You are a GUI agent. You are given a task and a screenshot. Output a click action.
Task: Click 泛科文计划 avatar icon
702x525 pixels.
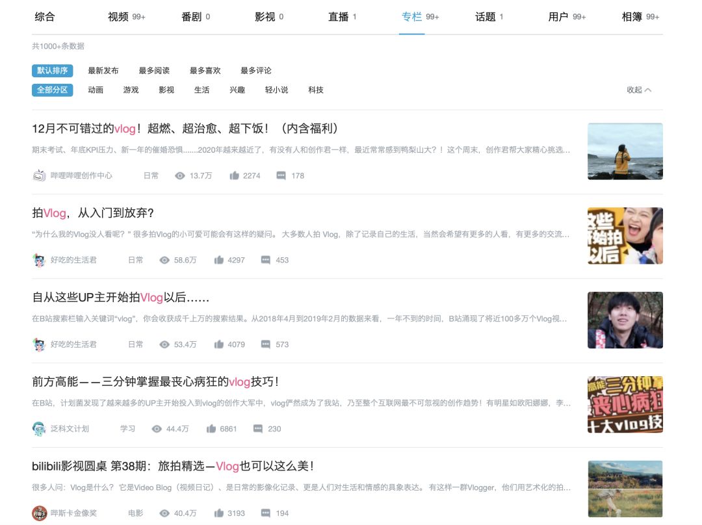click(40, 429)
